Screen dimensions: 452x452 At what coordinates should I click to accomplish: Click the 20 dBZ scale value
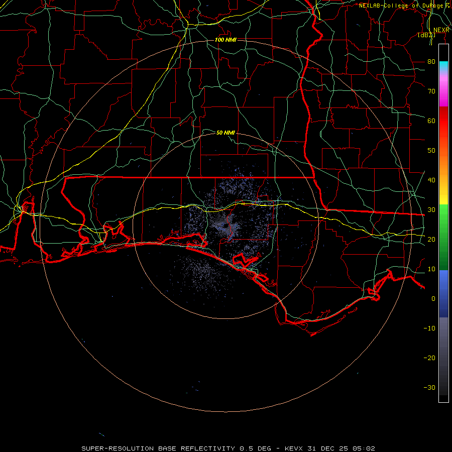pyautogui.click(x=431, y=240)
